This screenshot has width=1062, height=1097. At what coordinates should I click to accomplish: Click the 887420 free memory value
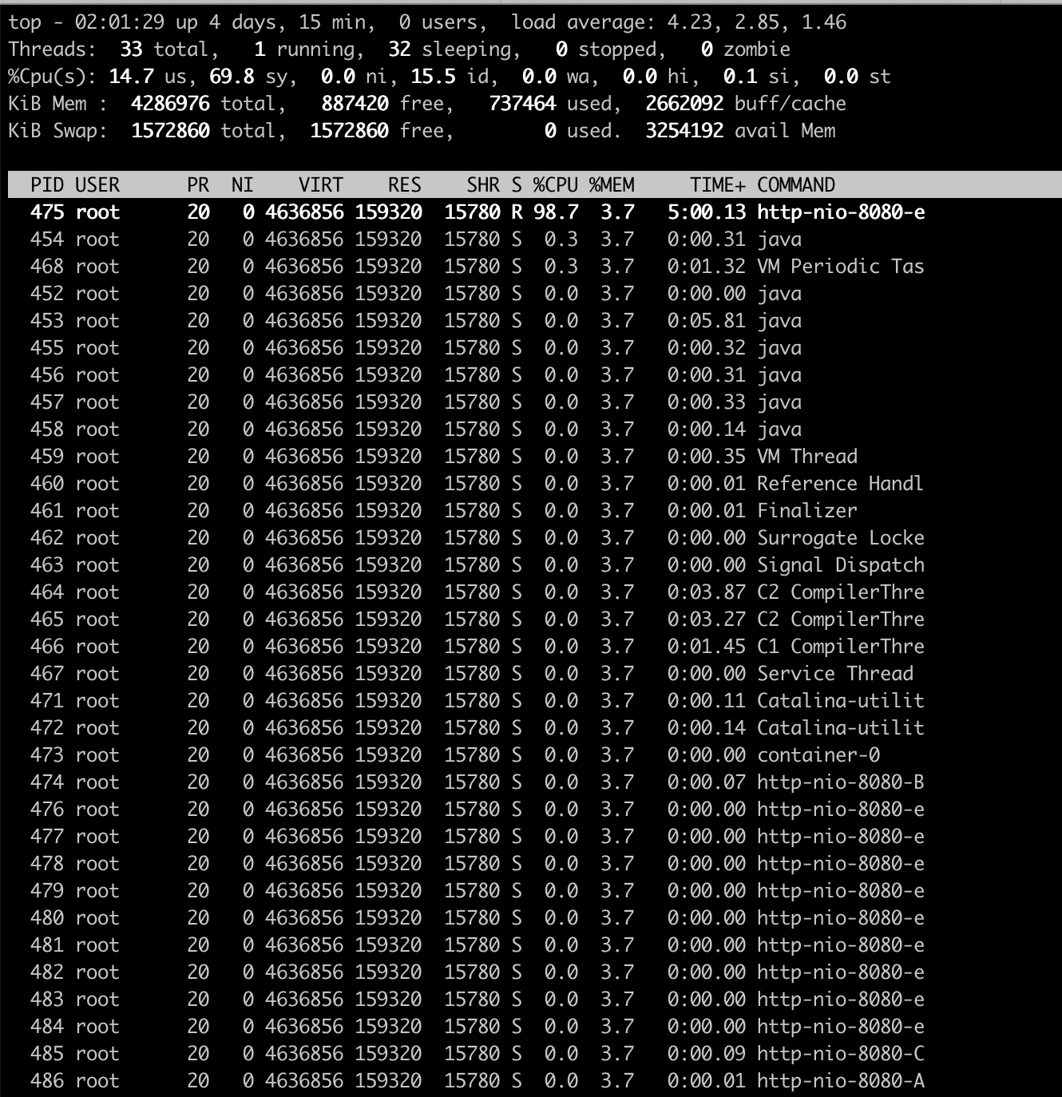[355, 104]
